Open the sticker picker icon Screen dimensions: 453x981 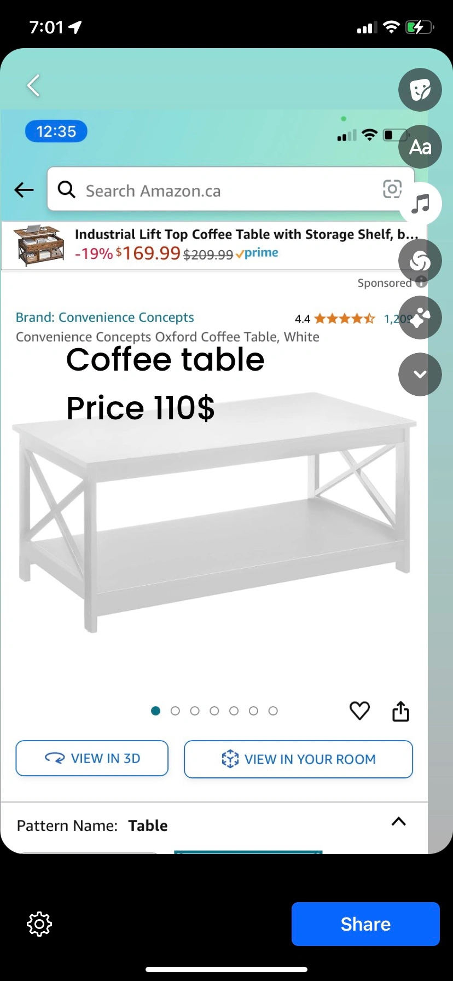[420, 90]
